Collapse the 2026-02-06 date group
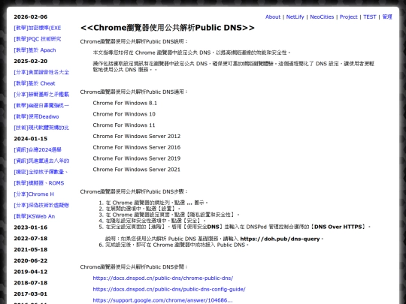 click(x=31, y=17)
